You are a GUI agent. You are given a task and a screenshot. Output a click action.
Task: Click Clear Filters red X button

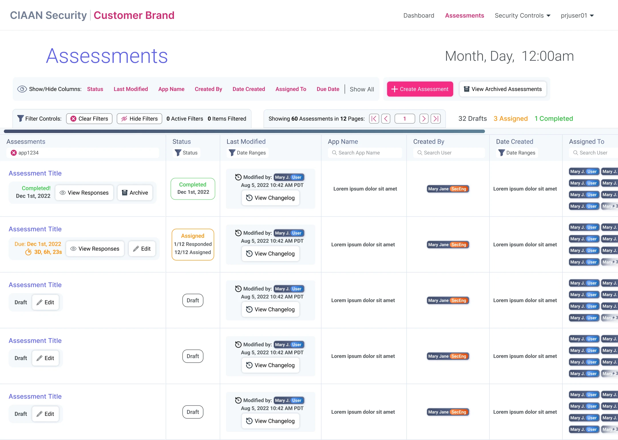89,119
